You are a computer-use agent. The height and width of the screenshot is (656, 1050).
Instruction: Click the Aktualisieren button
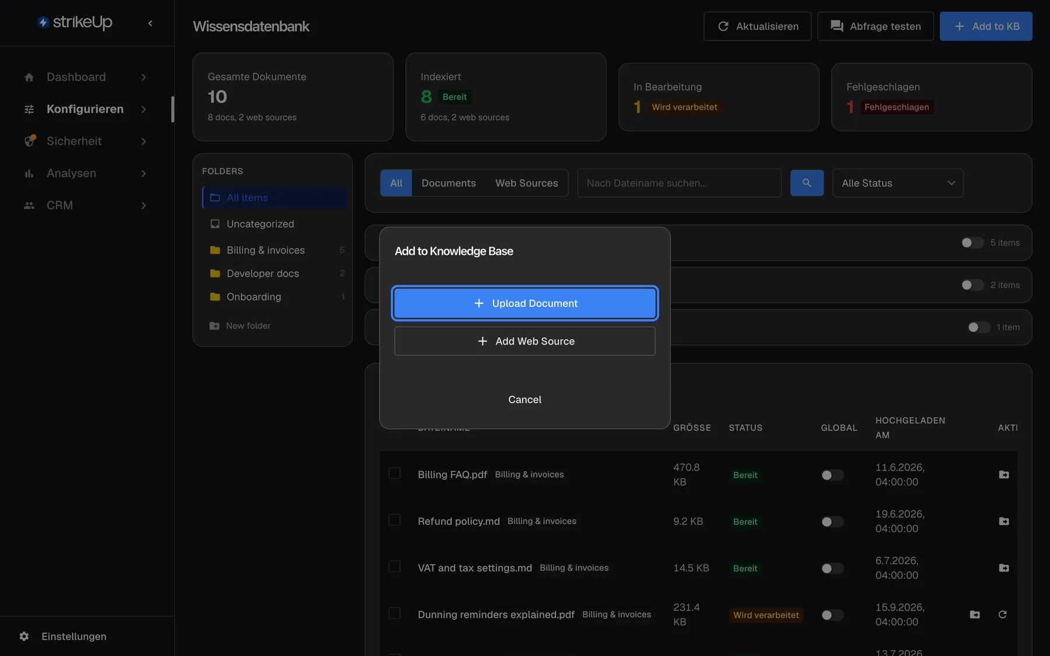757,26
